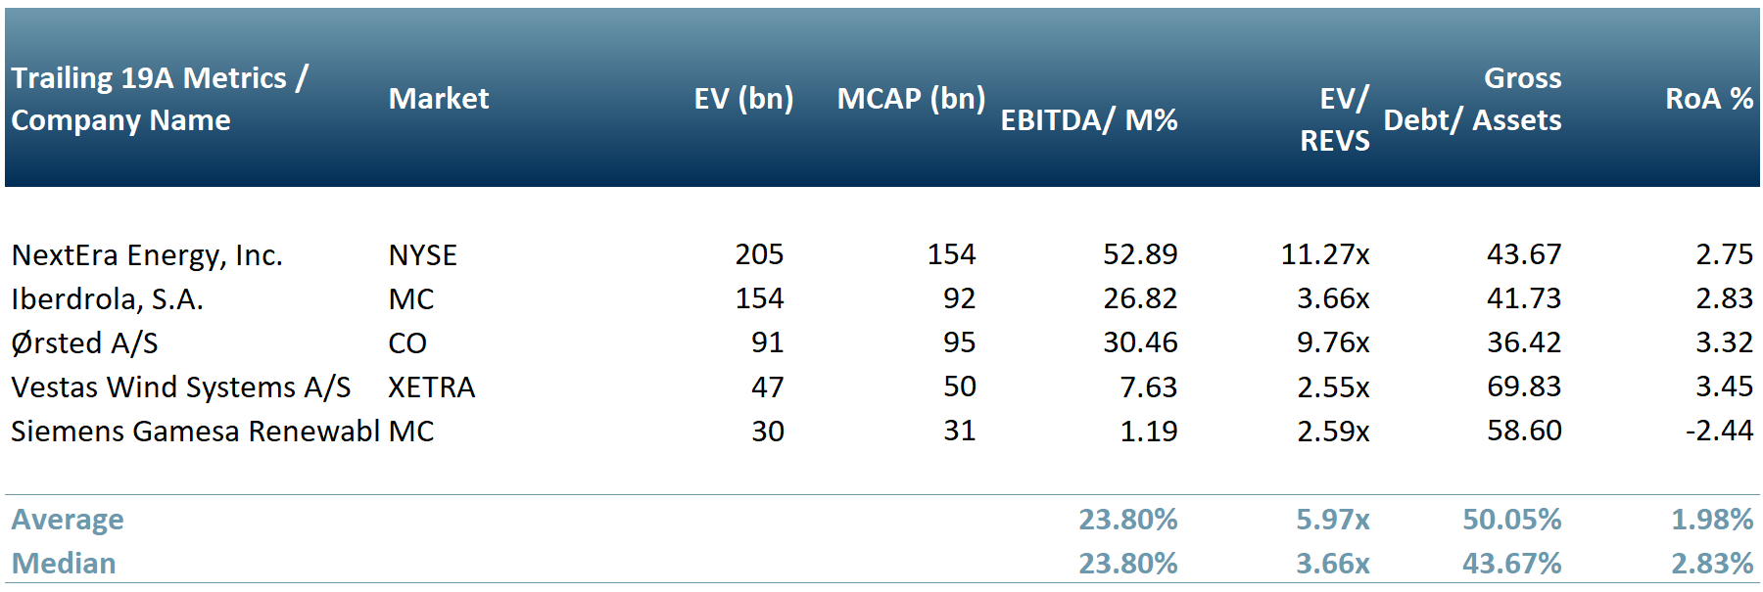Select the EV (bn) column header

[x=743, y=99]
